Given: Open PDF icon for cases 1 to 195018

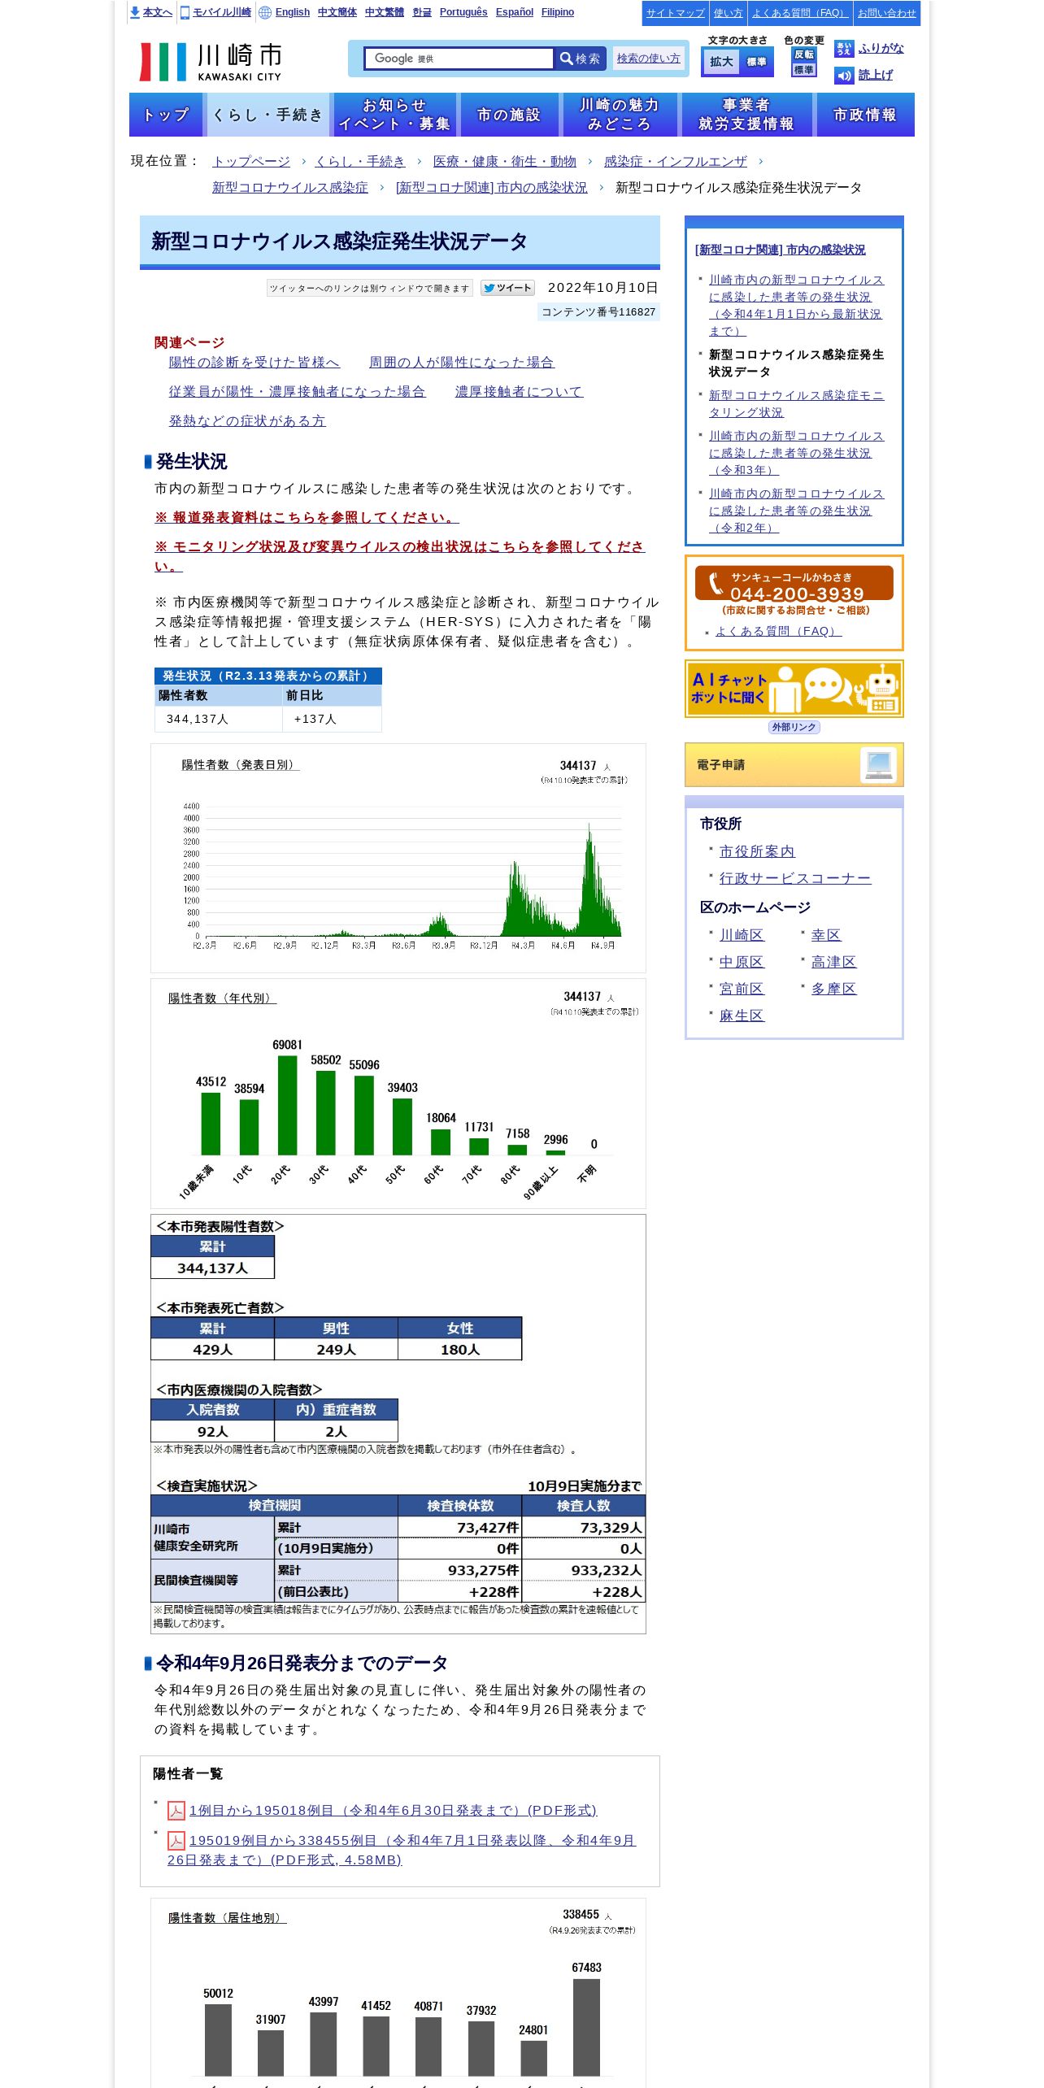Looking at the screenshot, I should coord(176,1811).
